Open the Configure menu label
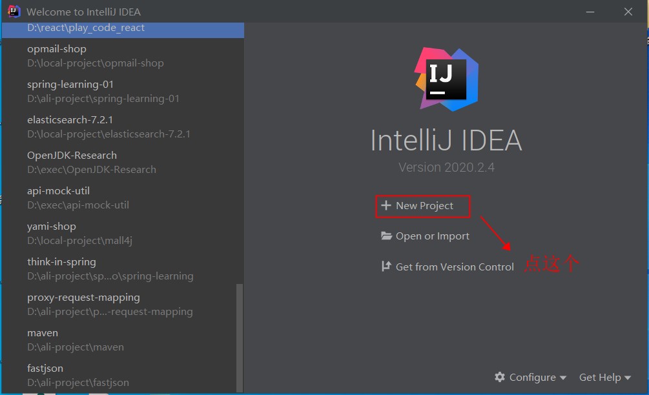The image size is (649, 395). point(532,377)
